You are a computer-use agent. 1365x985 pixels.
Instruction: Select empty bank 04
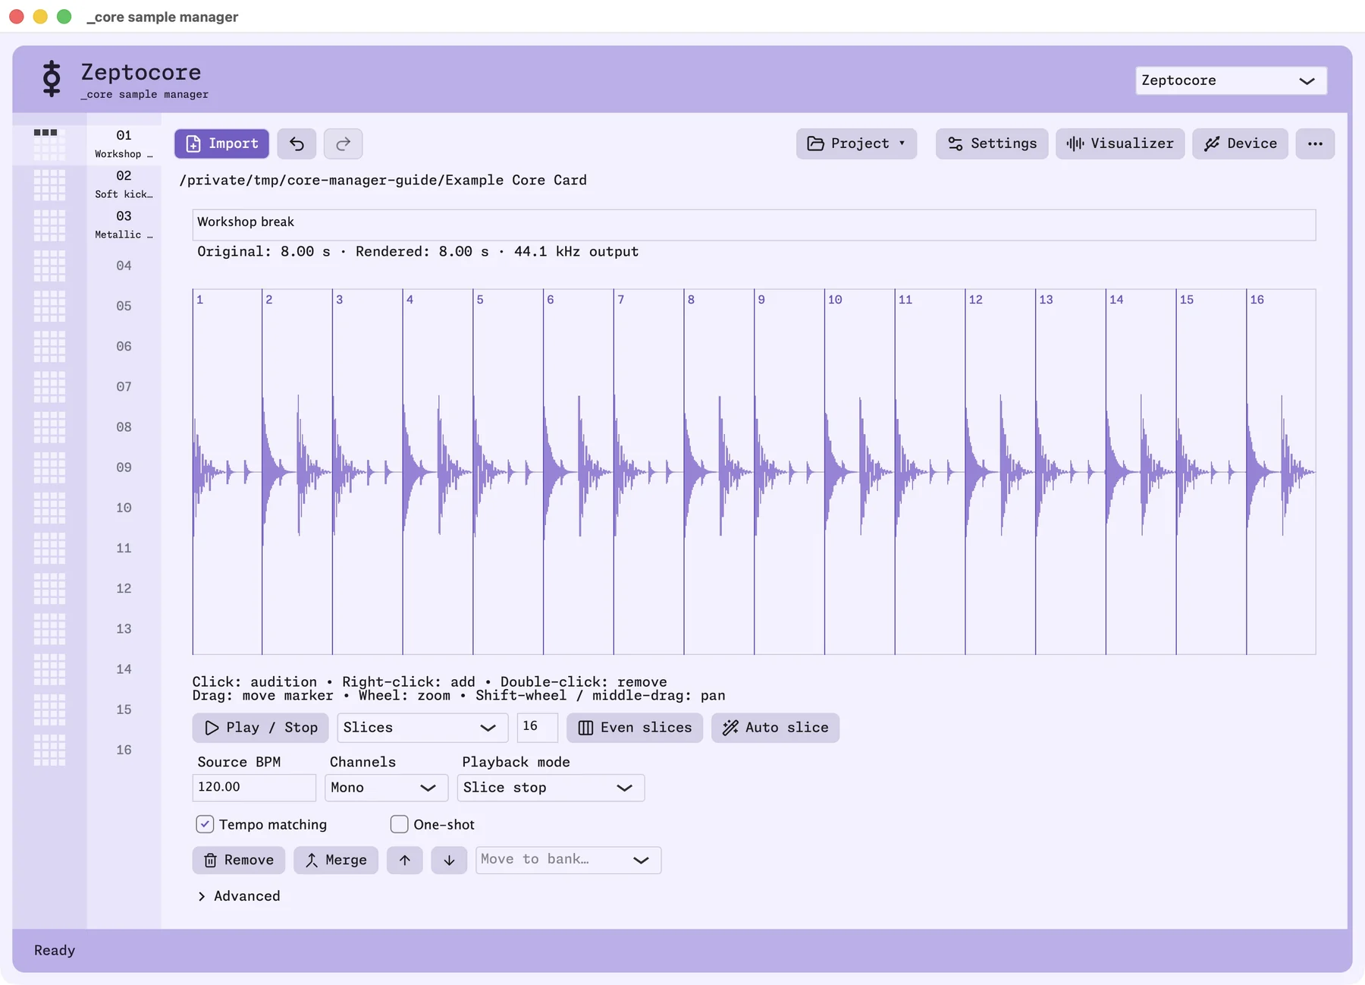point(124,266)
